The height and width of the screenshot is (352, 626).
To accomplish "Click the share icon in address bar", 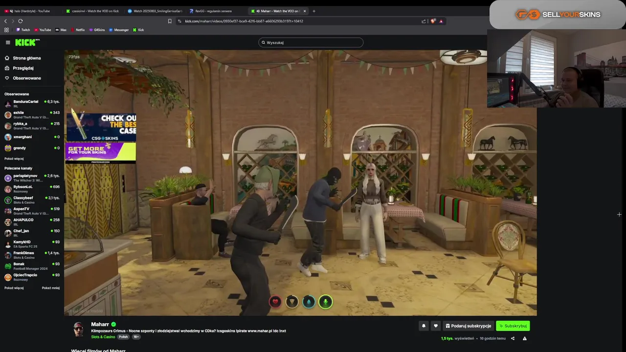I will pos(424,21).
